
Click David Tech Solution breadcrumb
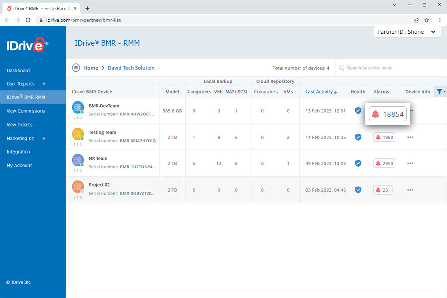tap(131, 68)
